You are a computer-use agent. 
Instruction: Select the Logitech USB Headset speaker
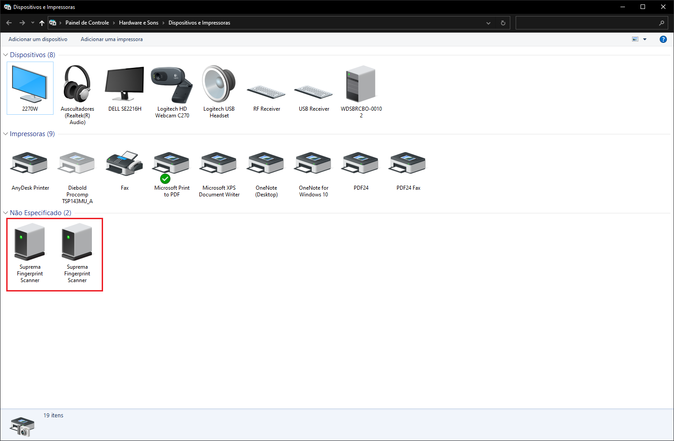(x=219, y=85)
